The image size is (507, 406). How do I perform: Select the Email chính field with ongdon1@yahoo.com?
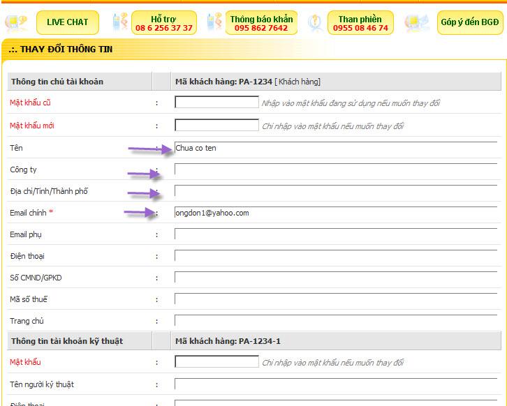point(335,213)
